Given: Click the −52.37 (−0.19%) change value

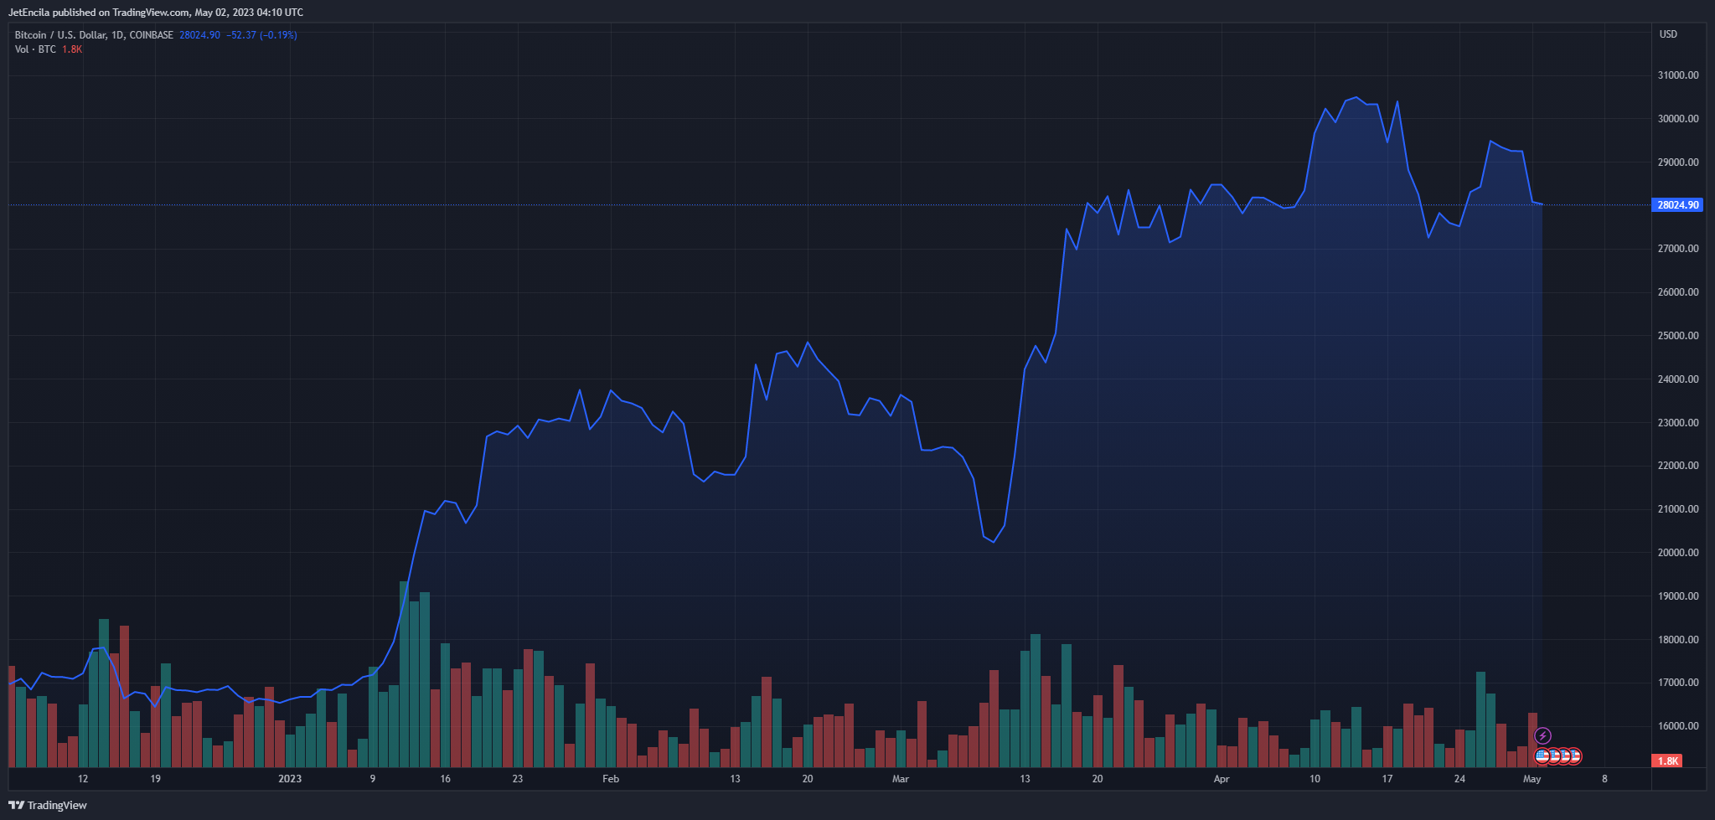Looking at the screenshot, I should click(x=261, y=35).
